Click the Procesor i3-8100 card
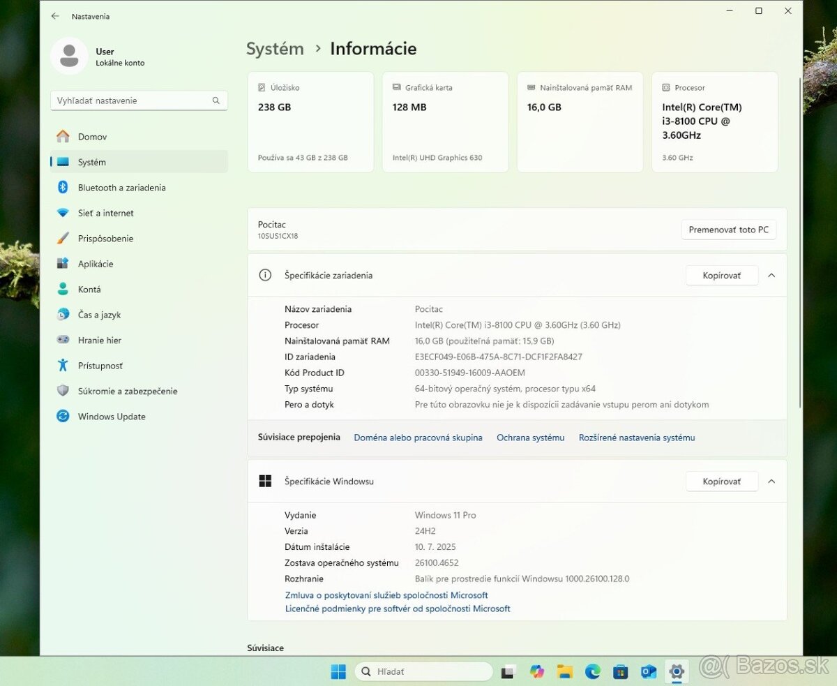 pyautogui.click(x=715, y=122)
